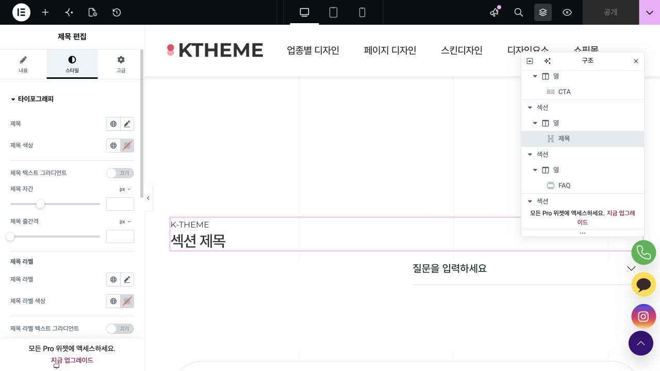Viewport: 660px width, 371px height.
Task: Select the 제목 widget in Structure
Action: coord(583,139)
